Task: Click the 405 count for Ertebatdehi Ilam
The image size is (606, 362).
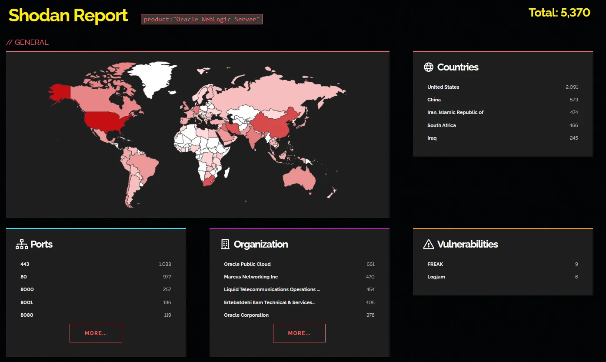Action: coord(370,302)
